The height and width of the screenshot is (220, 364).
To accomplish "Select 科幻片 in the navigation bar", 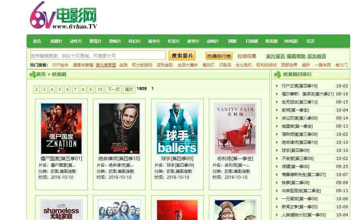I will [x=134, y=41].
